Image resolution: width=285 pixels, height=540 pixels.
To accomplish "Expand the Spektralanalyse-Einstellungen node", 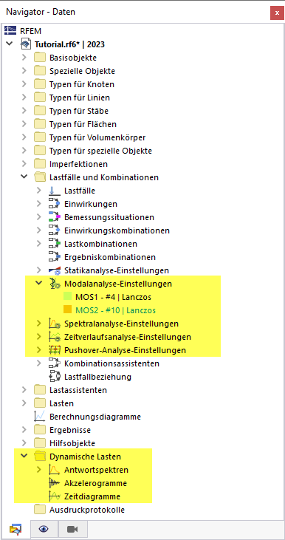I will point(39,324).
